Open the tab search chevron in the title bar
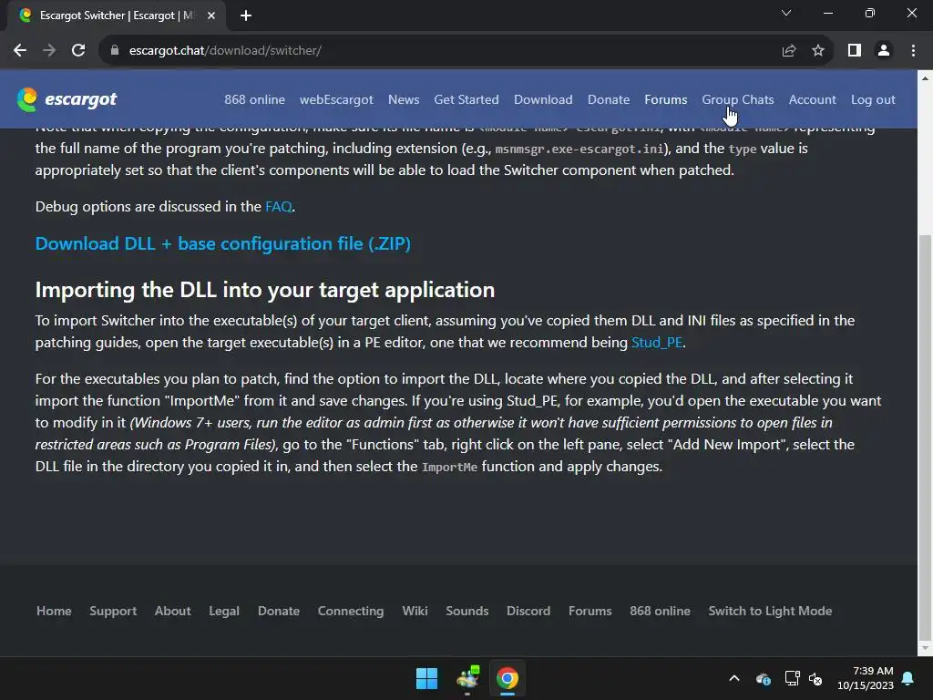Viewport: 933px width, 700px height. pos(786,13)
